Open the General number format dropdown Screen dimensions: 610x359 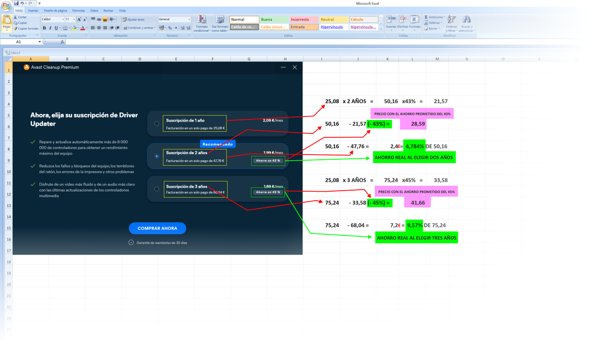[189, 19]
